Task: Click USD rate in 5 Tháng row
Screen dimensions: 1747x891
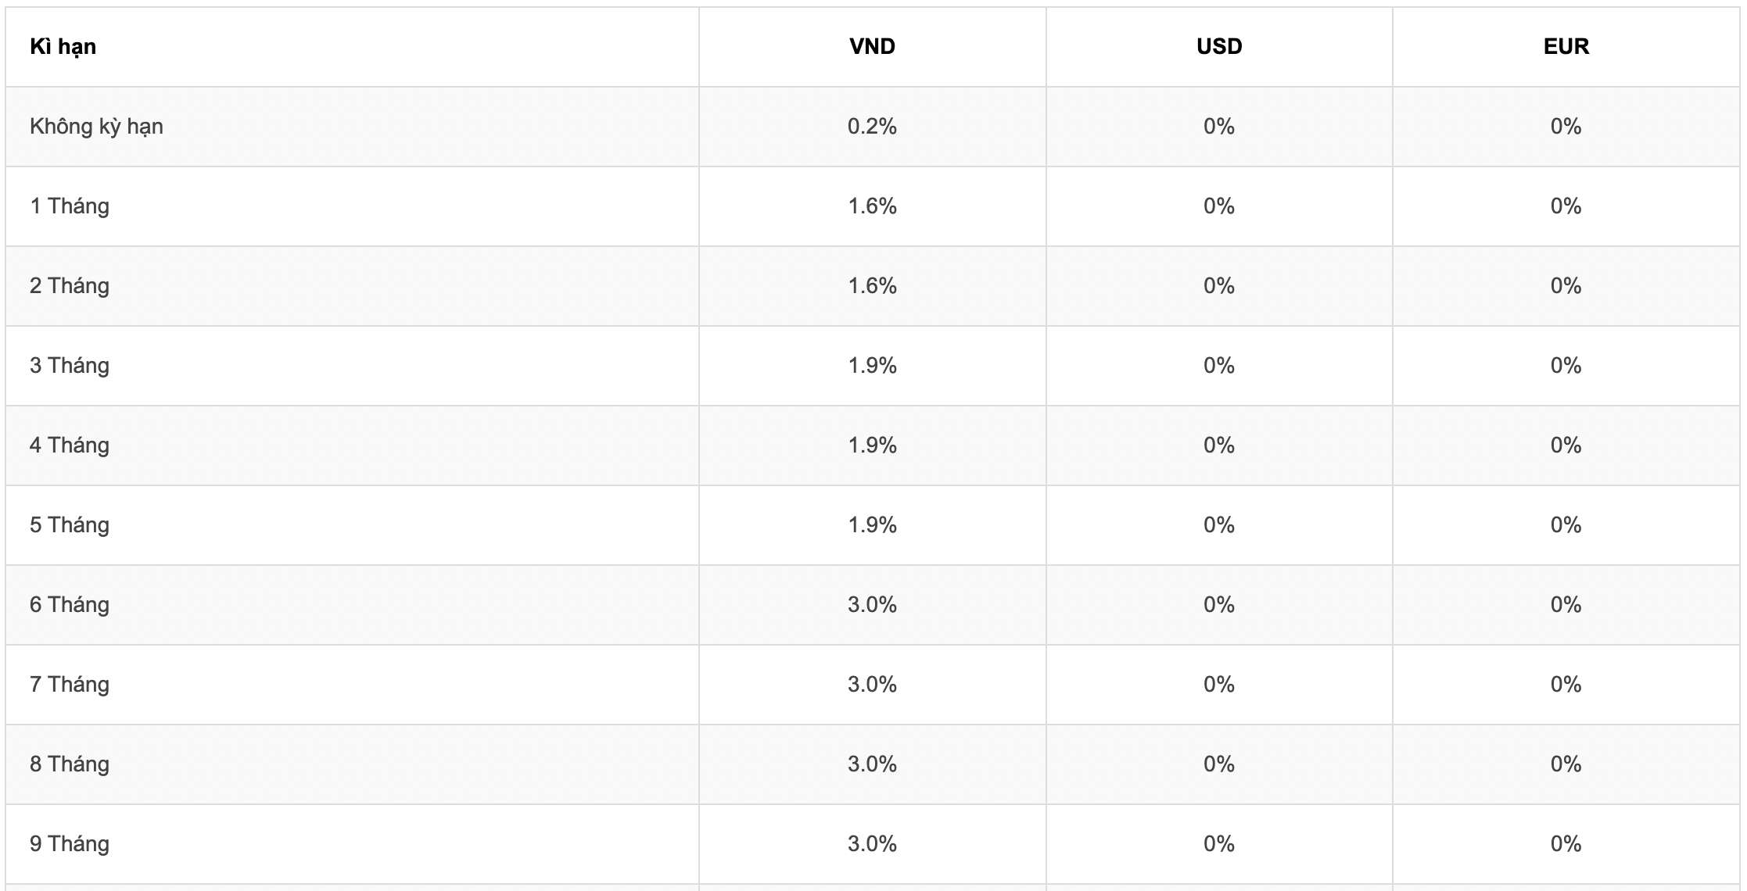Action: [1219, 525]
